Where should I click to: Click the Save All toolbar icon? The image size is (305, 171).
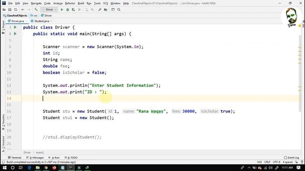(x=10, y=9)
